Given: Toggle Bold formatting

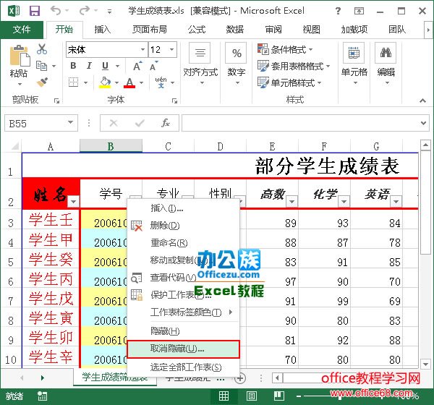Looking at the screenshot, I should tap(72, 67).
